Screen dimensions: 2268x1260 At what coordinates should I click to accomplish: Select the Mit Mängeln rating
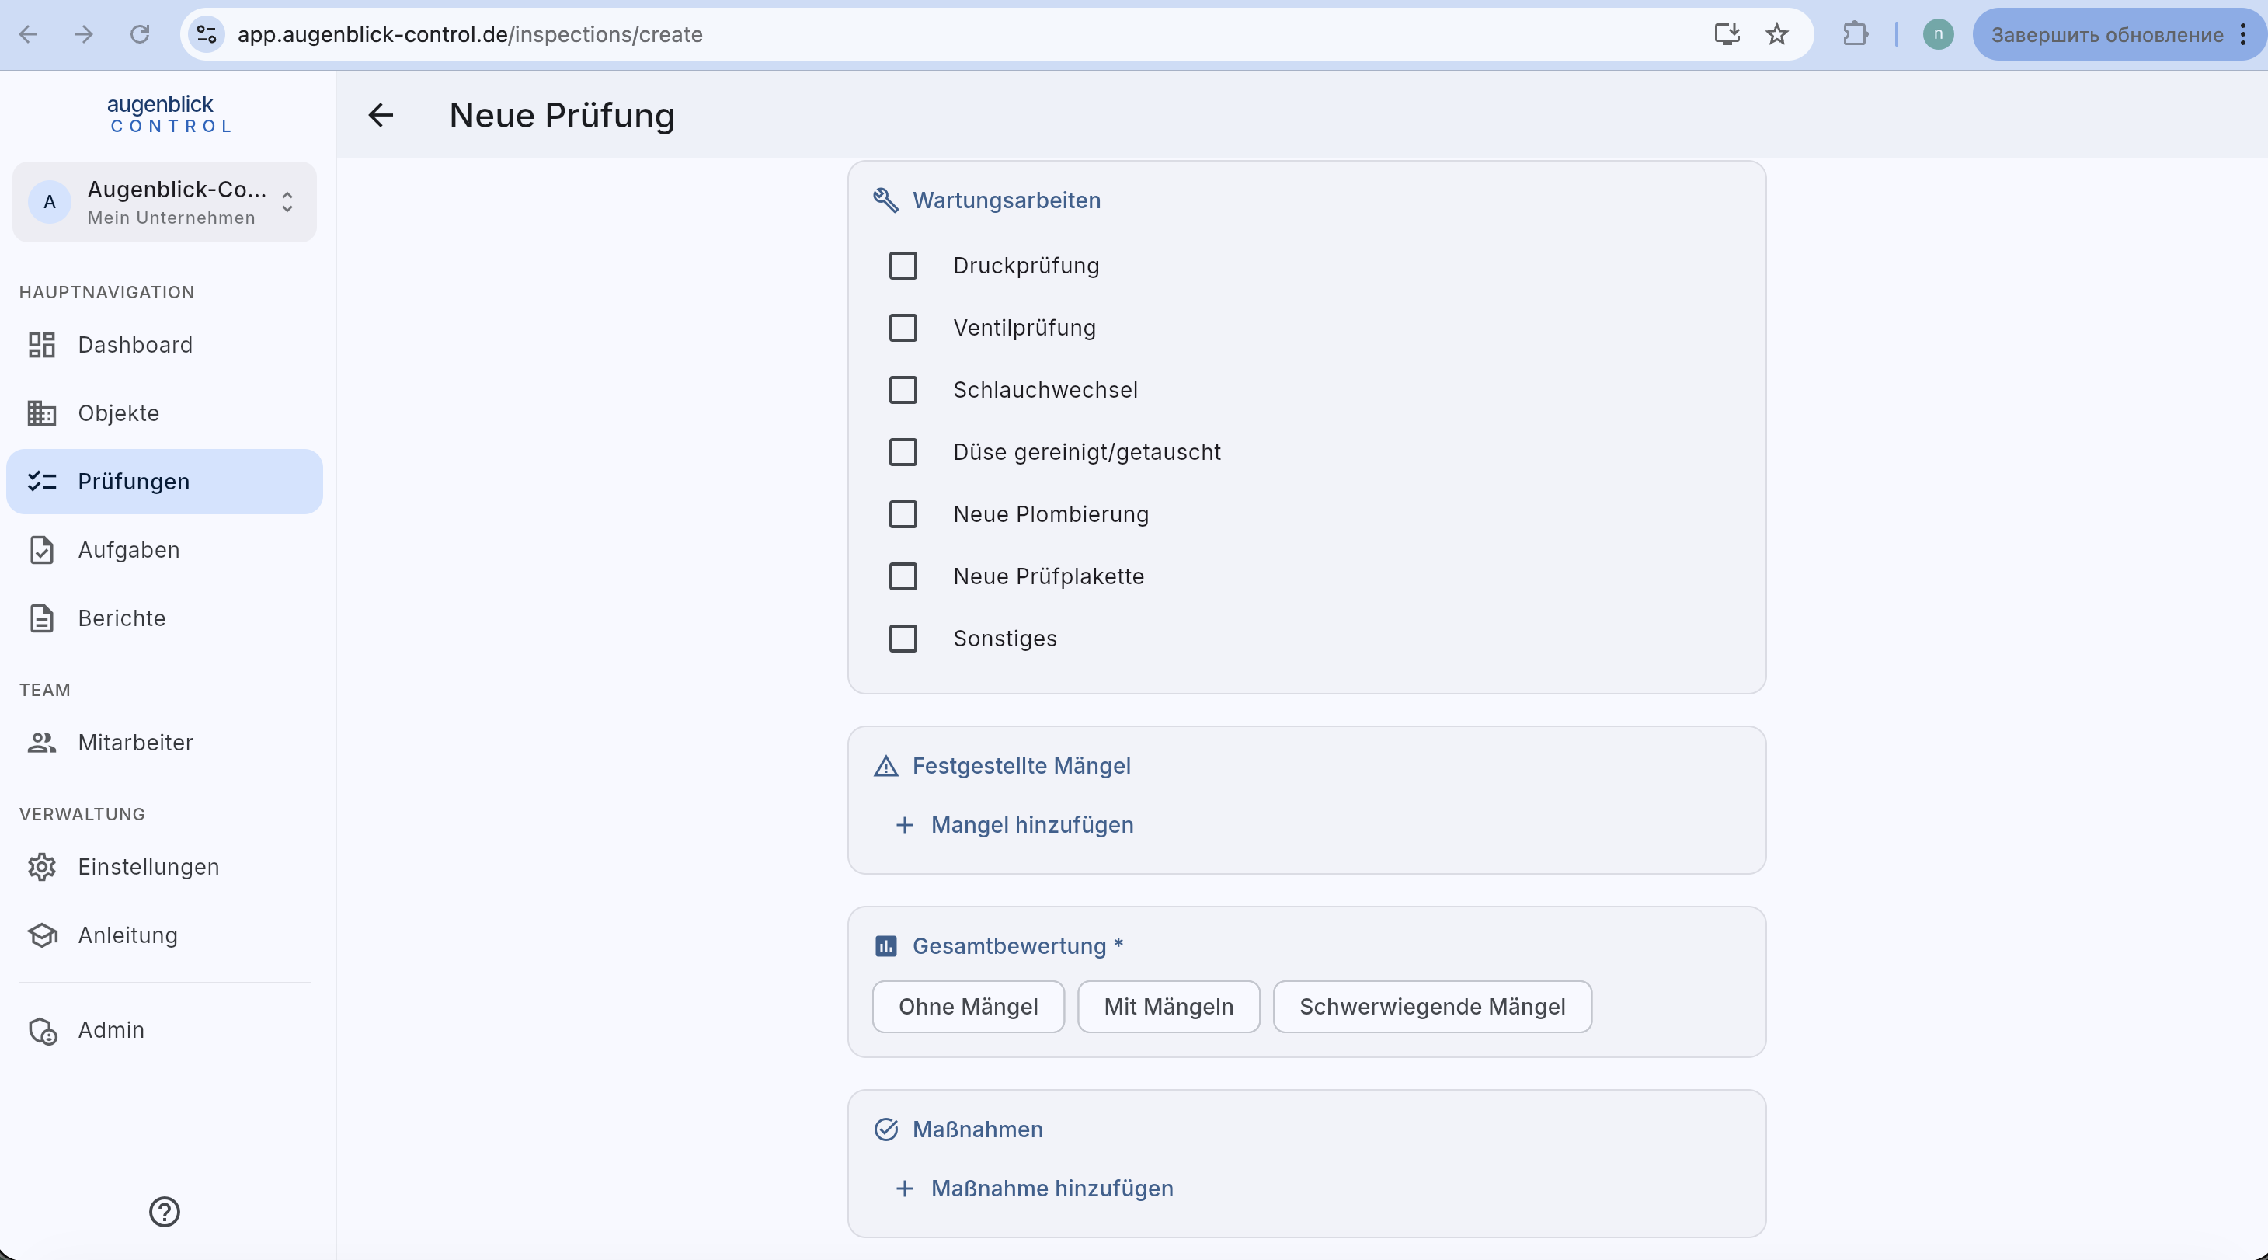[1168, 1007]
